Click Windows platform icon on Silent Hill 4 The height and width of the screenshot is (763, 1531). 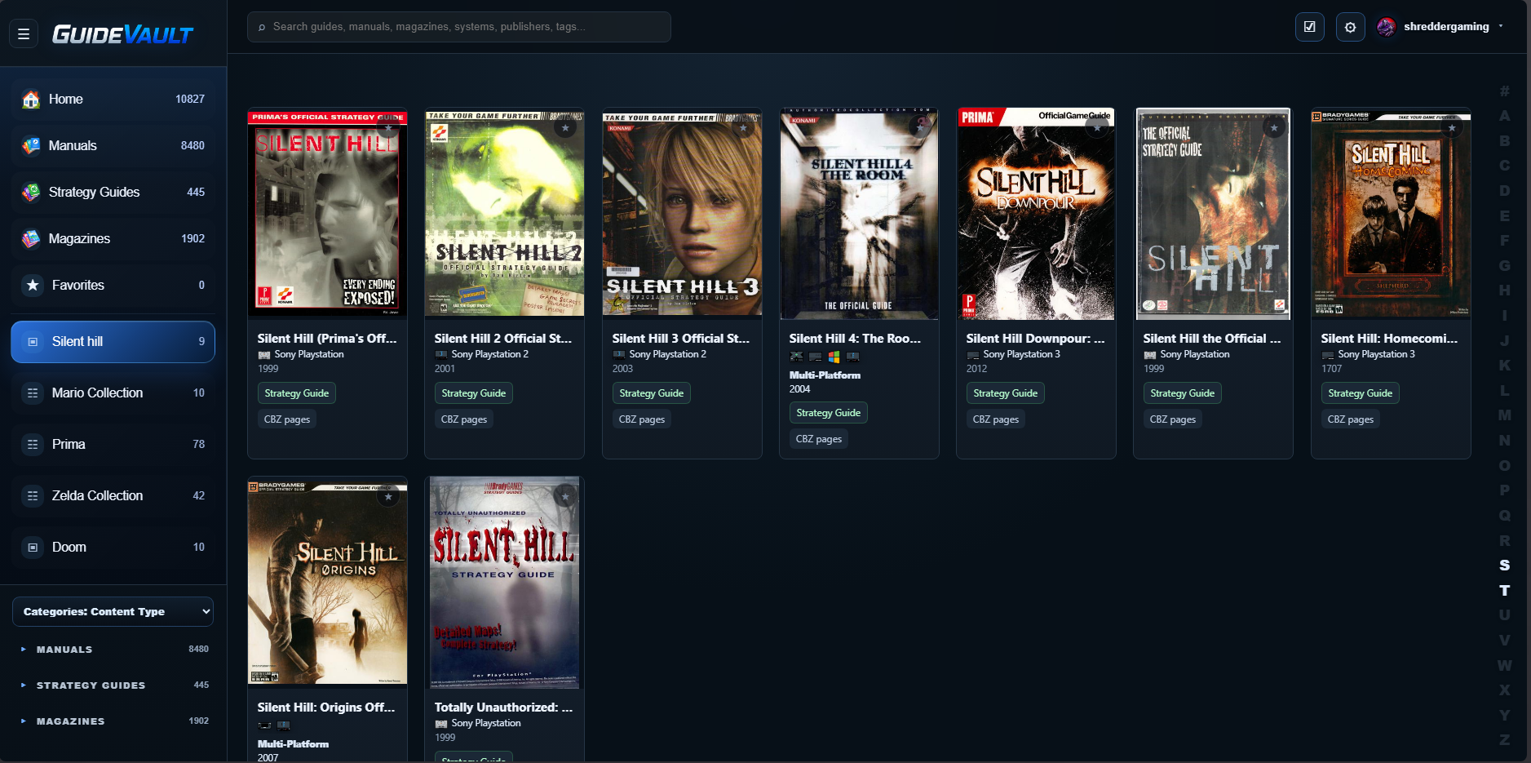point(834,357)
